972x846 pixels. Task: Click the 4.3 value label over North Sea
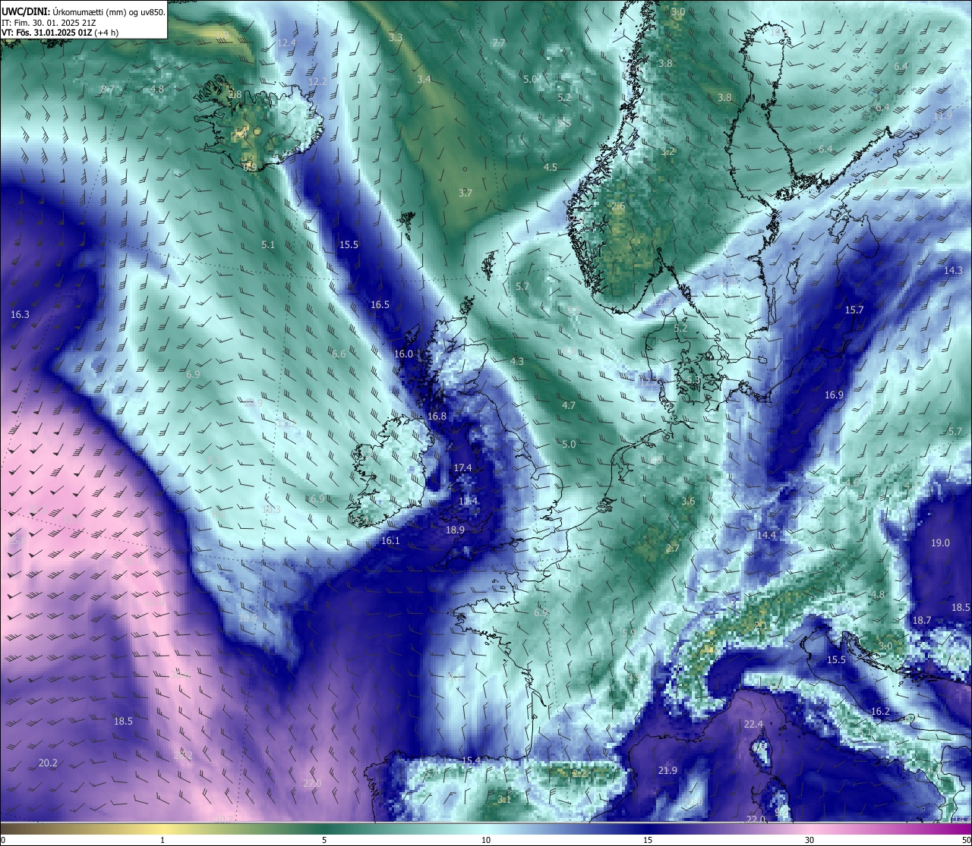(x=517, y=361)
